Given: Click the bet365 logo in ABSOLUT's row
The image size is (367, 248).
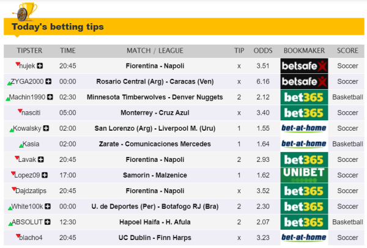Looking at the screenshot, I should point(304,222).
